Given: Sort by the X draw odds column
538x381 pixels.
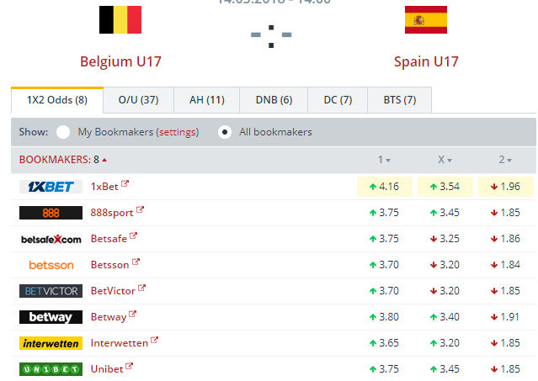Looking at the screenshot, I should [x=445, y=160].
